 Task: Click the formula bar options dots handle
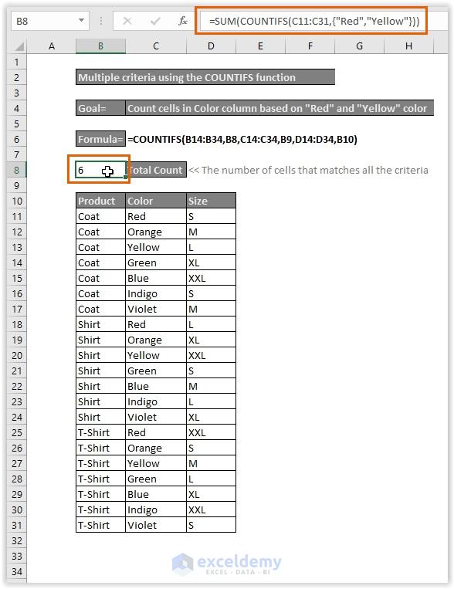pyautogui.click(x=100, y=21)
